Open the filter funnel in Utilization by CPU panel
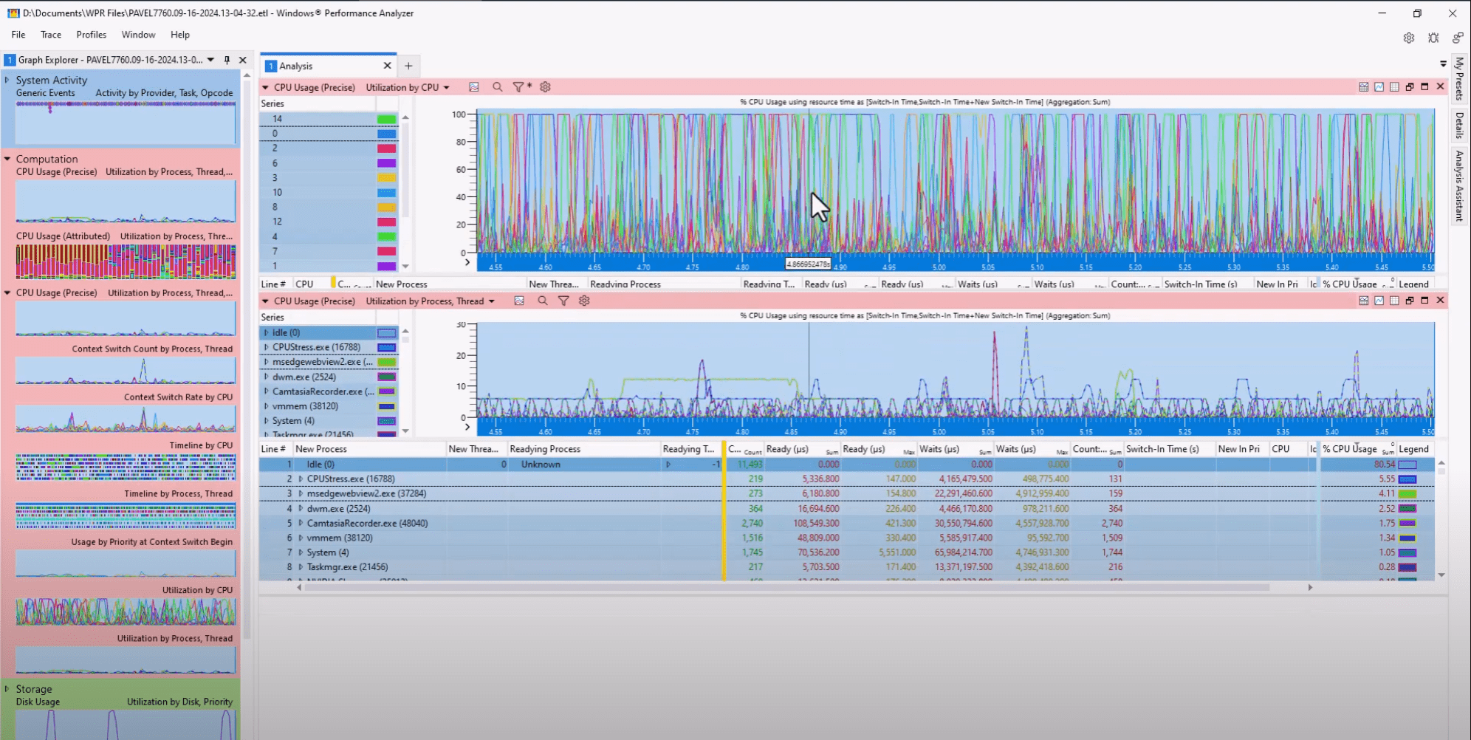The width and height of the screenshot is (1471, 740). pos(518,87)
